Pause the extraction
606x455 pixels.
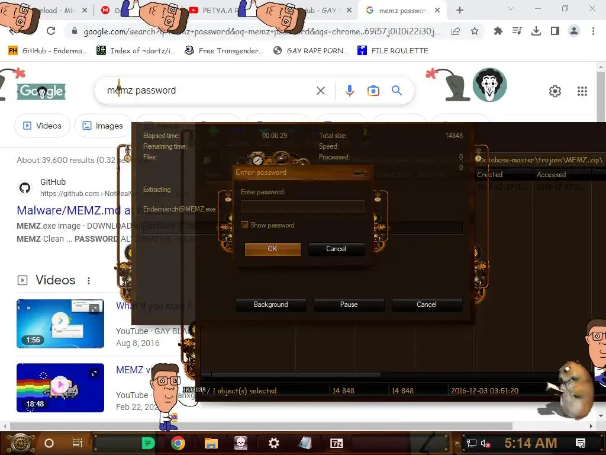point(349,305)
